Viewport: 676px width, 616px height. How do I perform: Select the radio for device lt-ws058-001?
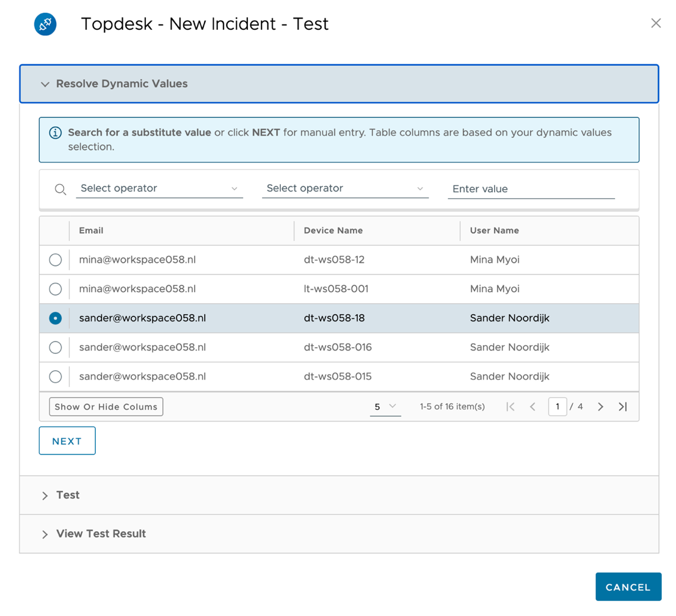point(56,289)
